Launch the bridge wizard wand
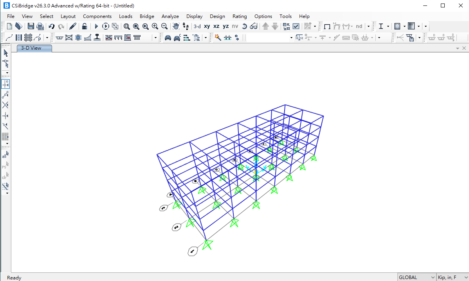Viewport: 469px width, 281px height. 218,38
